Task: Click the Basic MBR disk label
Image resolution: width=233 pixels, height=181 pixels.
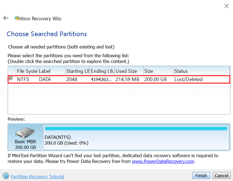Action: (25, 142)
